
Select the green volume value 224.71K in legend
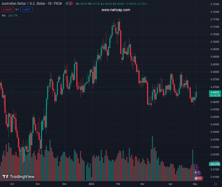[13, 16]
